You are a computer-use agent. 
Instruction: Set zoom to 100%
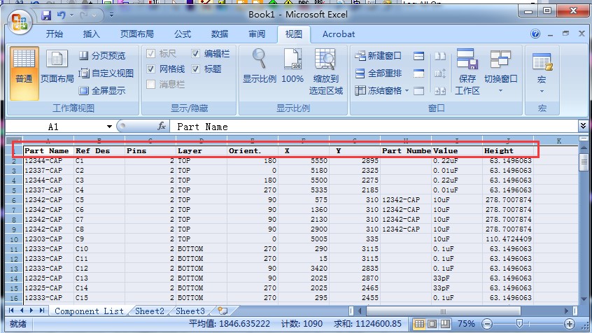click(x=293, y=66)
